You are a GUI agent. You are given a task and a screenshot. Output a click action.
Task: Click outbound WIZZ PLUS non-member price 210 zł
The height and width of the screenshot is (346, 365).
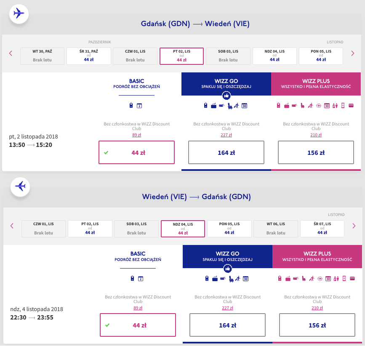316,135
